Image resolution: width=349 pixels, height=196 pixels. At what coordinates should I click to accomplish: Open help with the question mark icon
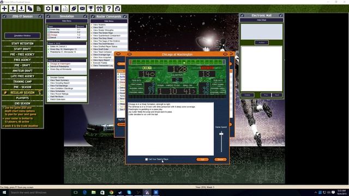[x=109, y=9]
